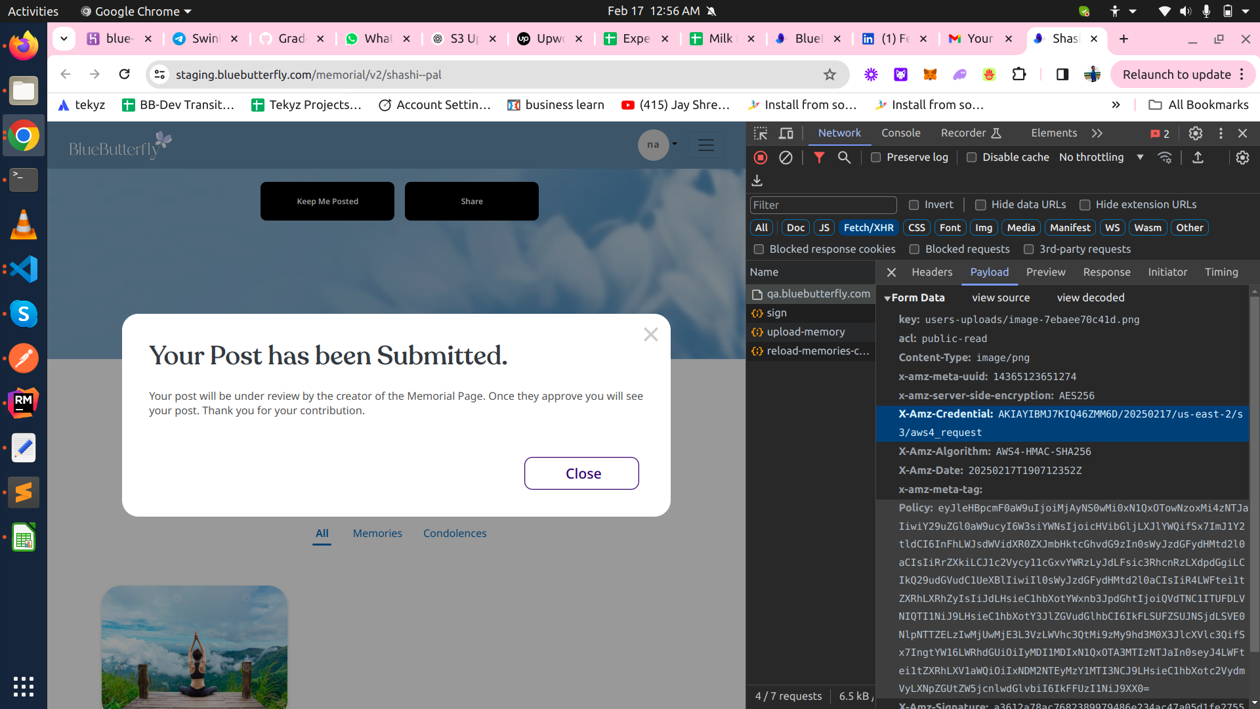Toggle Chrome side panel icon
Screen dimensions: 1260x709
coord(1062,74)
